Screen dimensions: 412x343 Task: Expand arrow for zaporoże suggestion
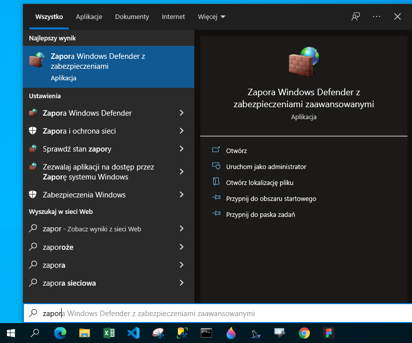[x=181, y=247]
